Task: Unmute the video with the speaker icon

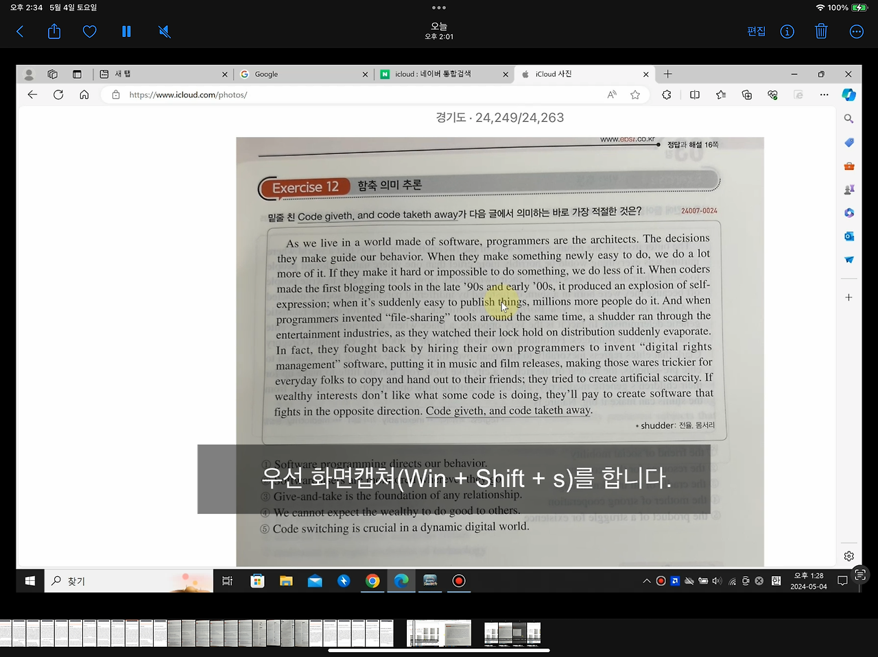Action: [x=165, y=32]
